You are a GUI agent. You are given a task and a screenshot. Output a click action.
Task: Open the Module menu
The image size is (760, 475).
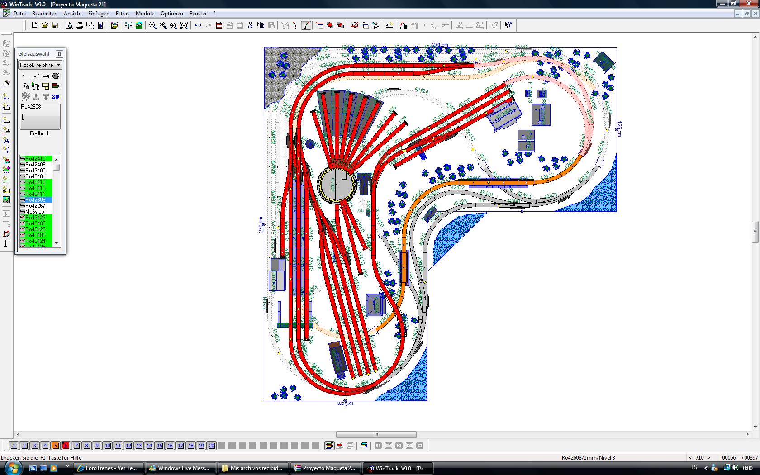pos(145,14)
